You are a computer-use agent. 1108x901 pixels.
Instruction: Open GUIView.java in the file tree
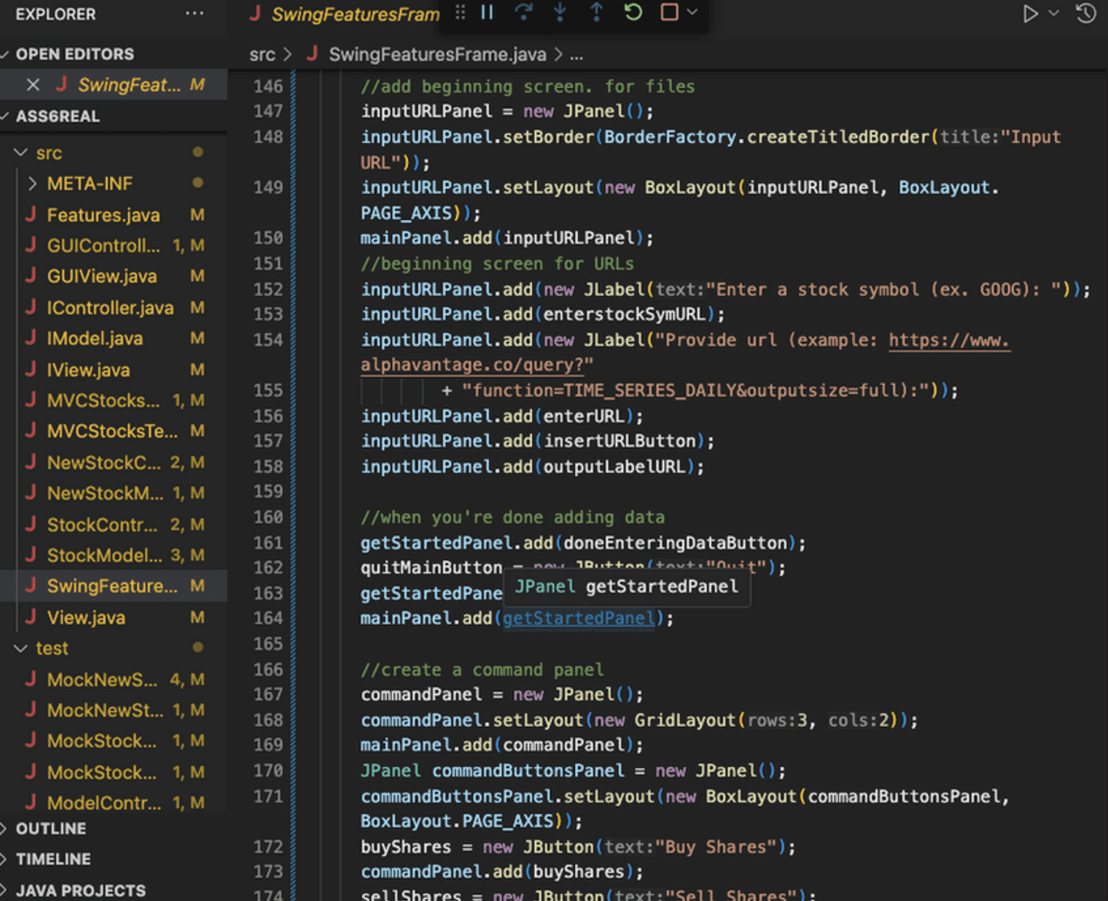point(102,276)
